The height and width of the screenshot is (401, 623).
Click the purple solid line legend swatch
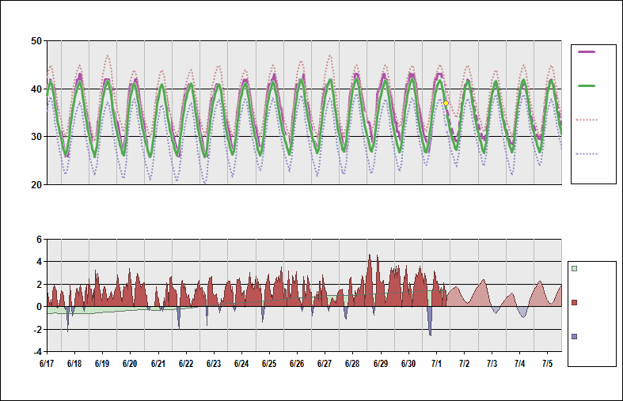pos(587,51)
